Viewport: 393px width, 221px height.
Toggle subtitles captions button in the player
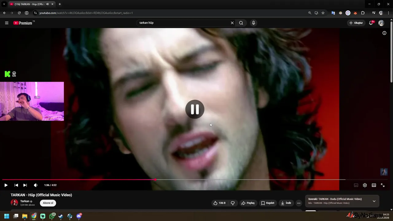(356, 185)
